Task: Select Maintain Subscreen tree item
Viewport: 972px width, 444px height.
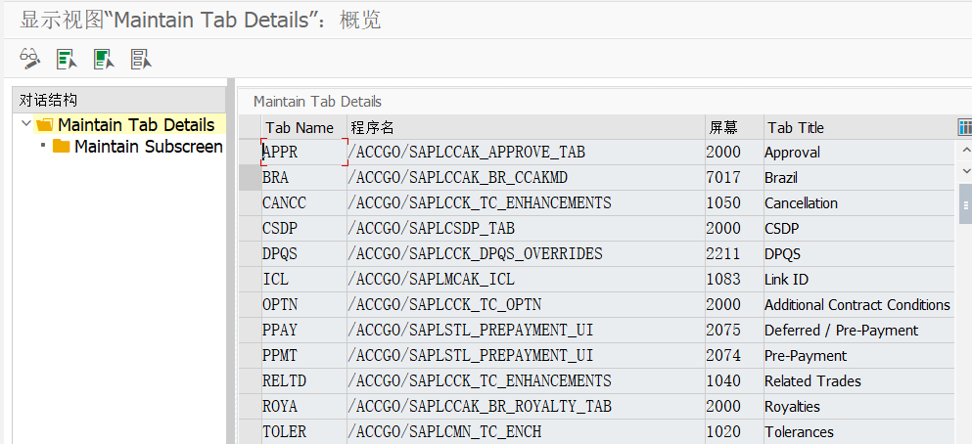Action: tap(149, 147)
